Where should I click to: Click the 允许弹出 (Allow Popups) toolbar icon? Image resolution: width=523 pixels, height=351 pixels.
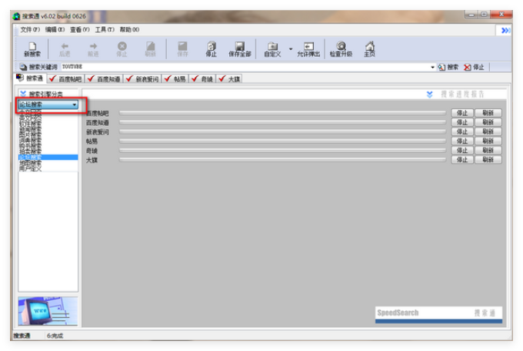(x=308, y=49)
